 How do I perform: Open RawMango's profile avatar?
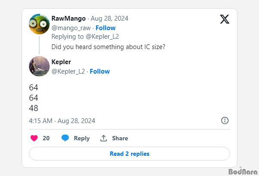[x=39, y=24]
